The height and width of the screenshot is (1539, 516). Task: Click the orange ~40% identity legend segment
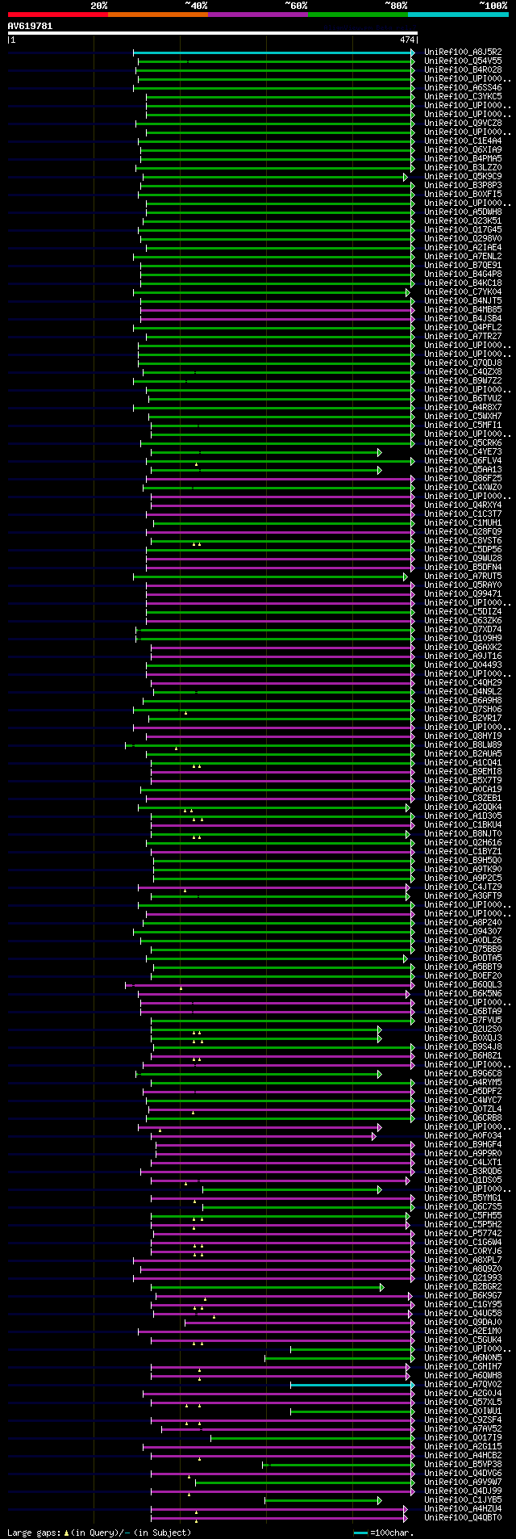click(x=158, y=15)
